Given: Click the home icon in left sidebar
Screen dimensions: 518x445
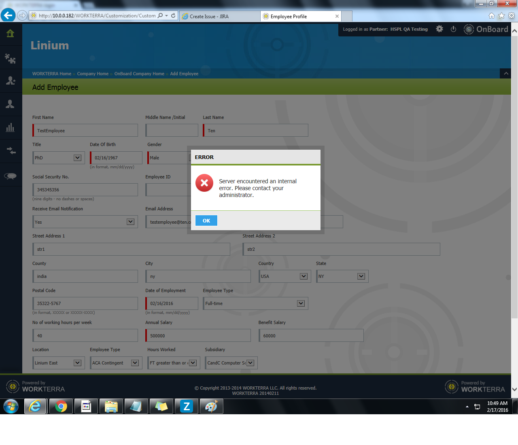Looking at the screenshot, I should pos(11,34).
